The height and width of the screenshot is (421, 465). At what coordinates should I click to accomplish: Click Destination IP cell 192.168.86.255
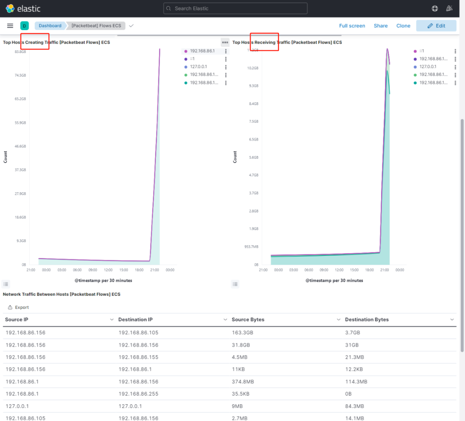pyautogui.click(x=139, y=394)
